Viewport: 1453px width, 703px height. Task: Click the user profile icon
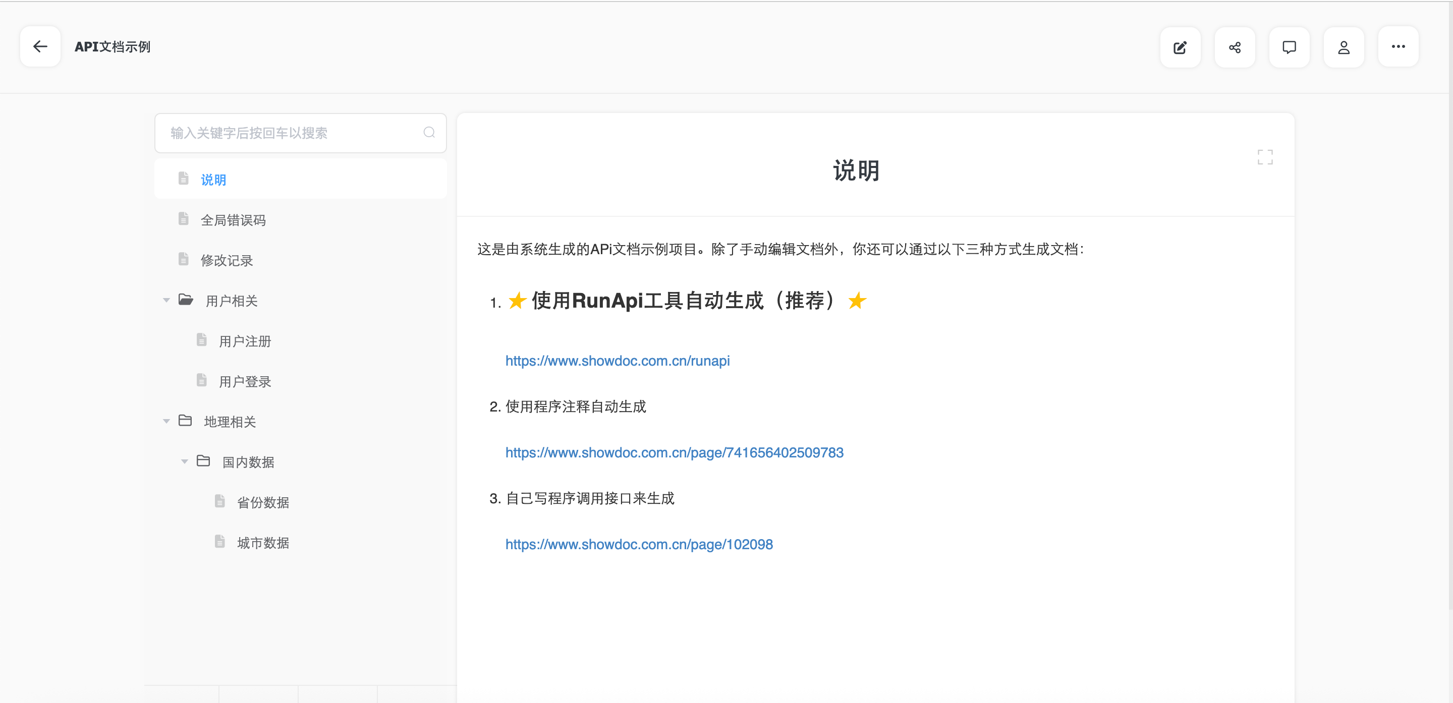[x=1344, y=47]
